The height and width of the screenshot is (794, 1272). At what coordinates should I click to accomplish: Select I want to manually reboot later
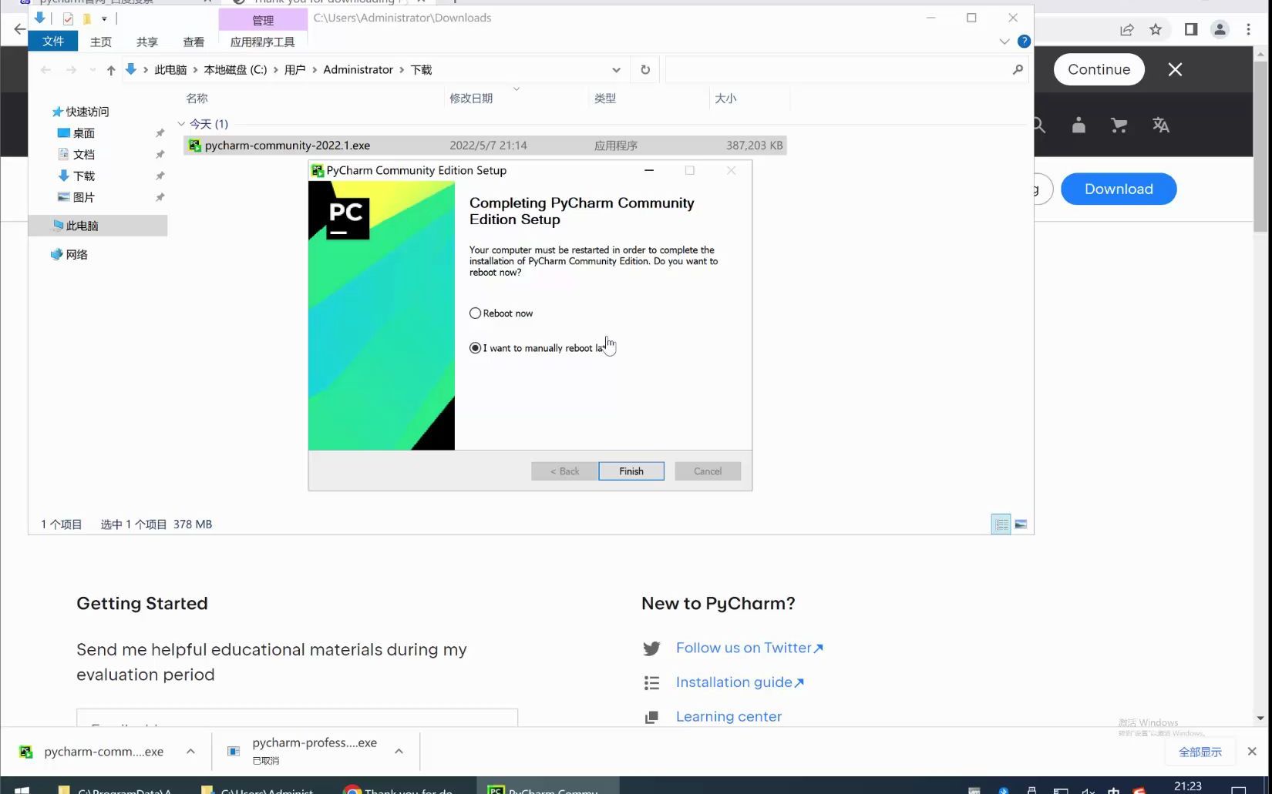pos(475,348)
